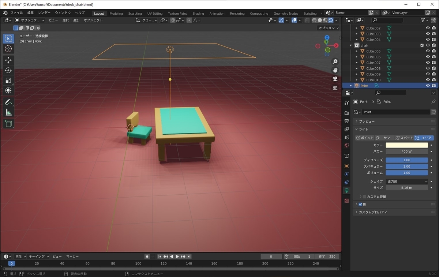Open the Scene properties tab

[346, 137]
